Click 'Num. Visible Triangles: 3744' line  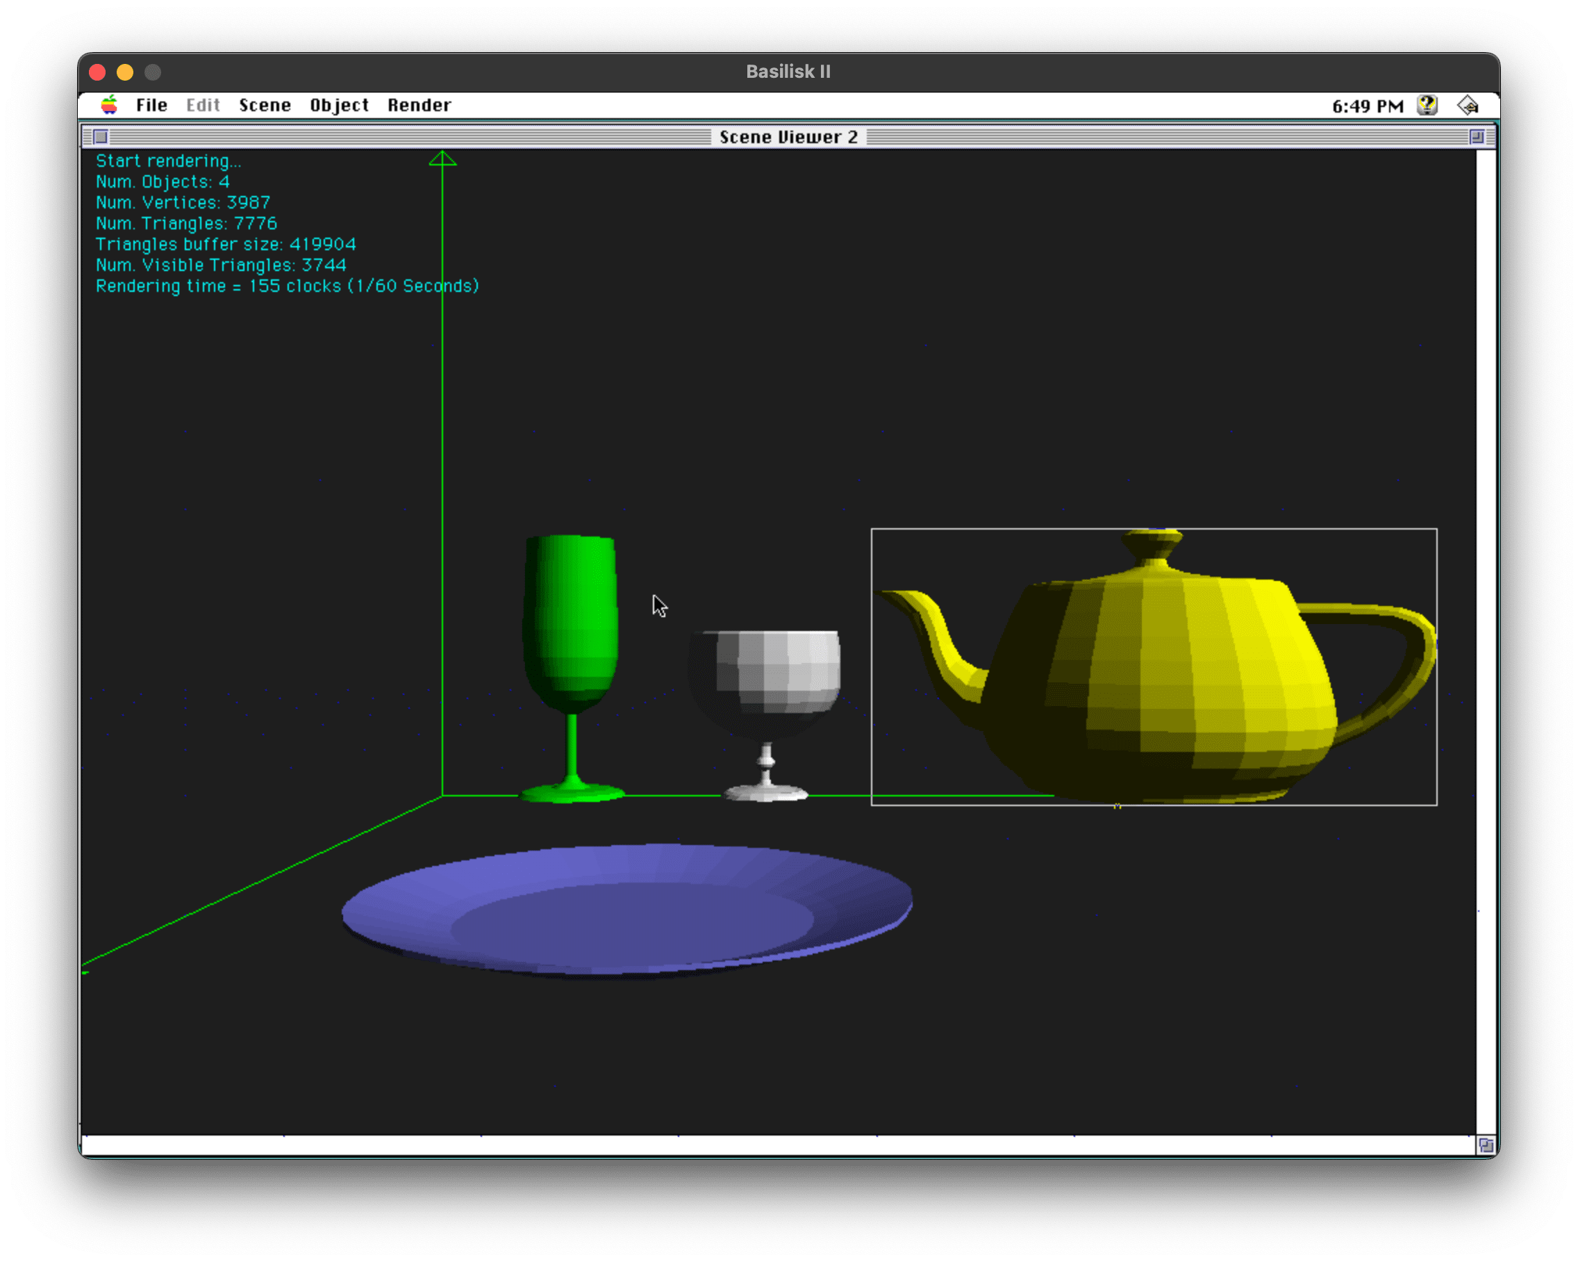[221, 265]
